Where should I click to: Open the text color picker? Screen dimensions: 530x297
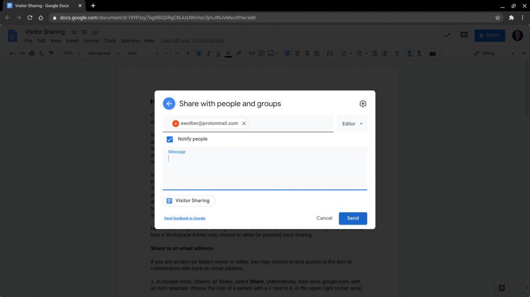click(228, 53)
